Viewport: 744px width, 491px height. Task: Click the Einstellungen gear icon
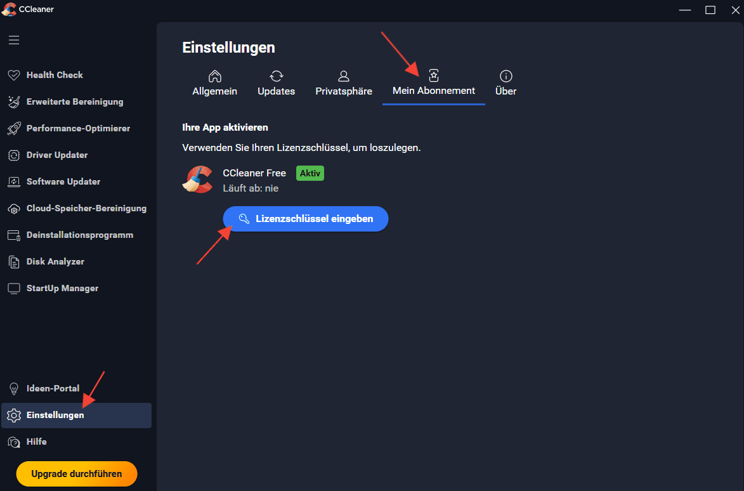[14, 415]
